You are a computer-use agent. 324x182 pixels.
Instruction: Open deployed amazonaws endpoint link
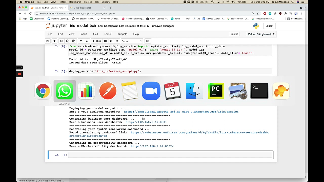[x=181, y=111]
